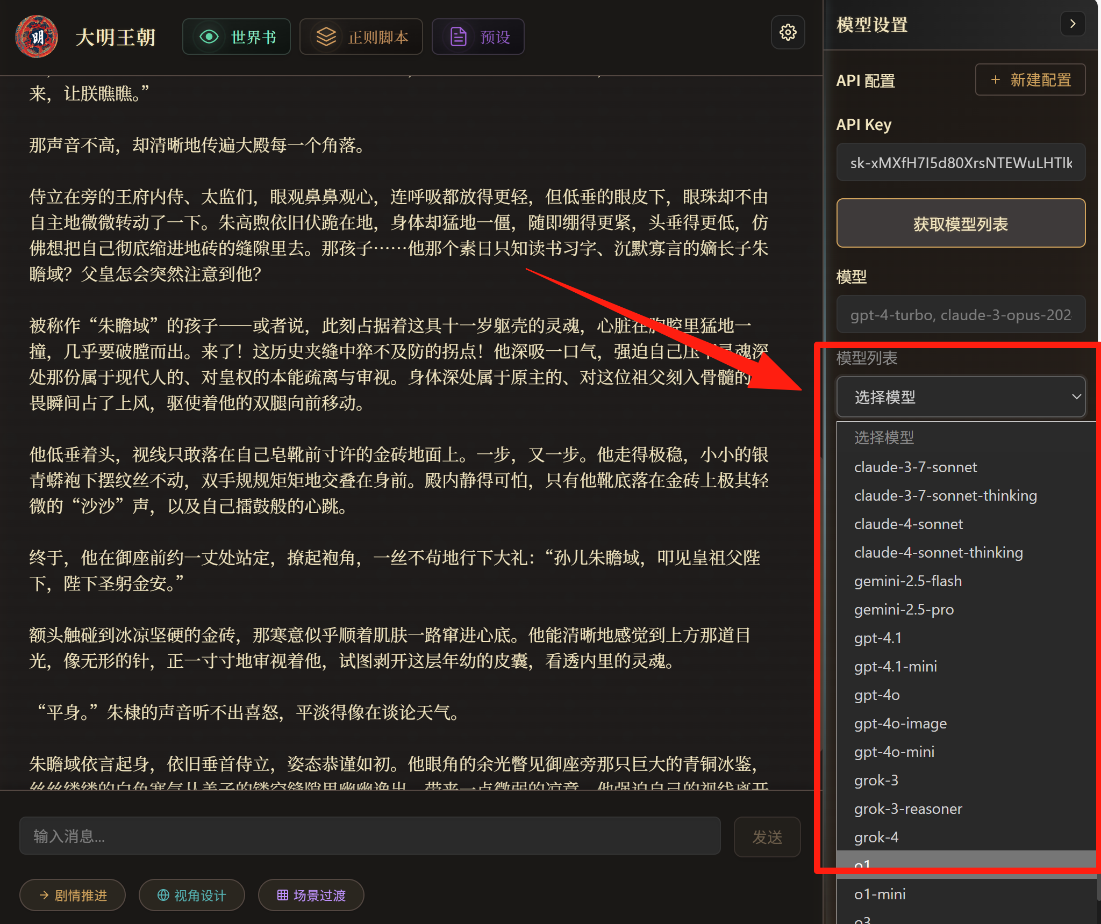Click the 大明王朝 title text

[x=116, y=37]
